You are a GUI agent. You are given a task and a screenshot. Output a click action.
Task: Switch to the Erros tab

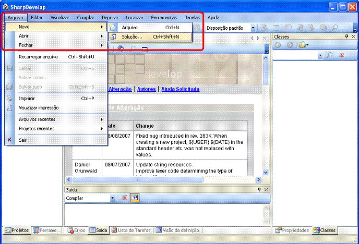coord(76,230)
